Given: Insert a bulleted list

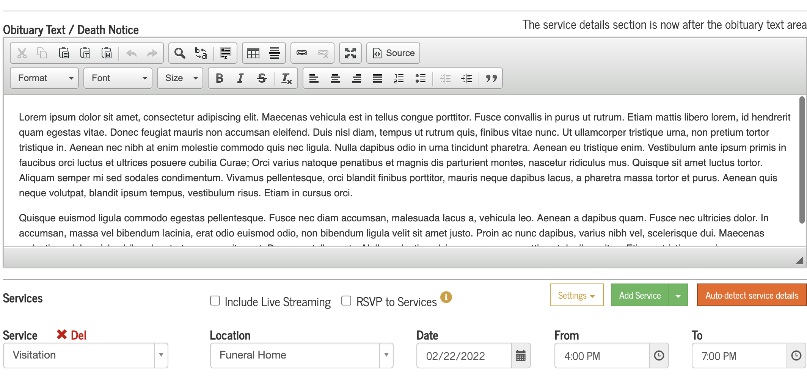Looking at the screenshot, I should tap(420, 78).
